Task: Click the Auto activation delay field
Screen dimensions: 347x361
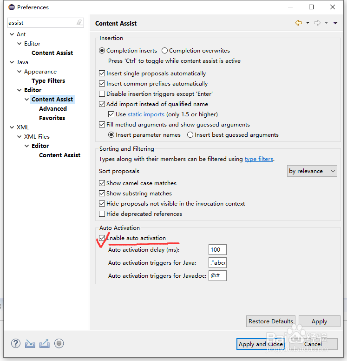Action: 217,250
